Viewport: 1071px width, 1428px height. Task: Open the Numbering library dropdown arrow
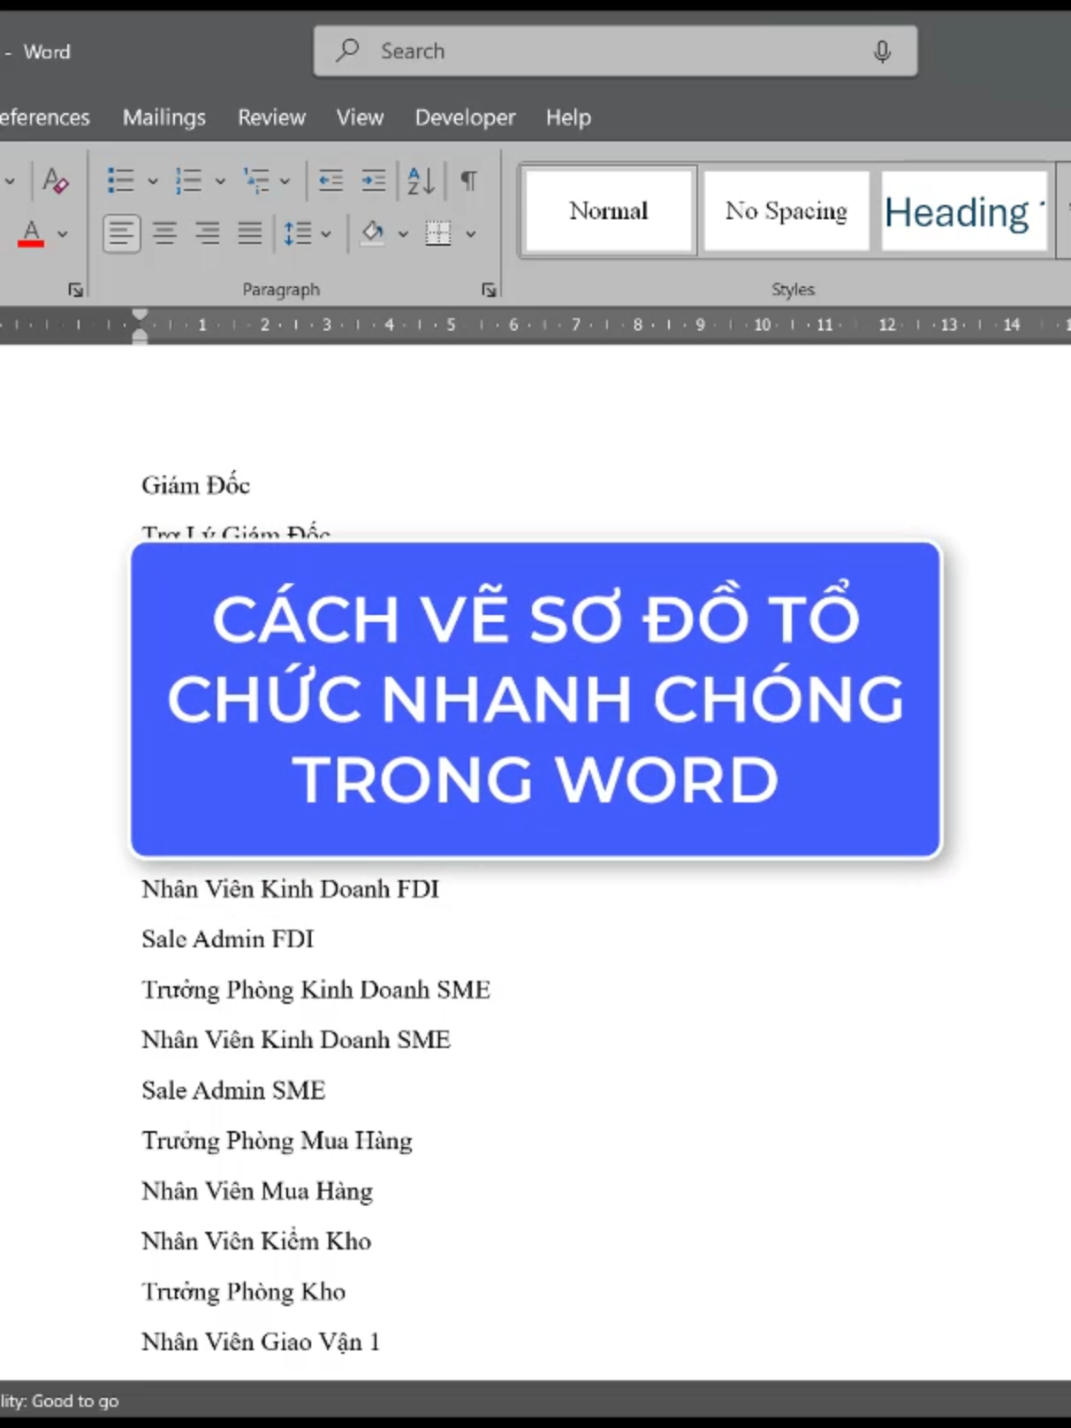220,181
